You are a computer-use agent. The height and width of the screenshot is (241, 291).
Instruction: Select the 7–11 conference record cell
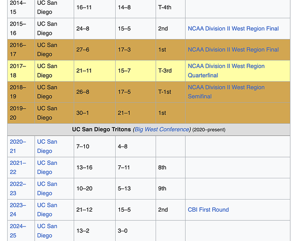pos(136,167)
